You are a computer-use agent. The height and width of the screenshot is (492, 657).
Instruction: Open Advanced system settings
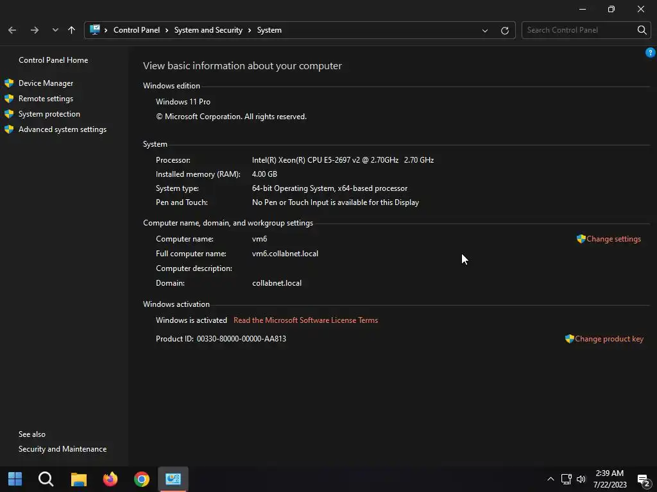point(62,129)
